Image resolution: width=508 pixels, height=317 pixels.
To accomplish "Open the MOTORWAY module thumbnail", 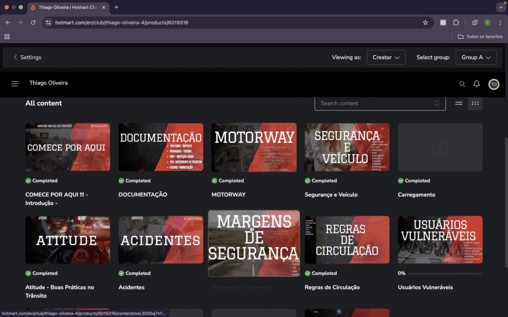I will [254, 147].
